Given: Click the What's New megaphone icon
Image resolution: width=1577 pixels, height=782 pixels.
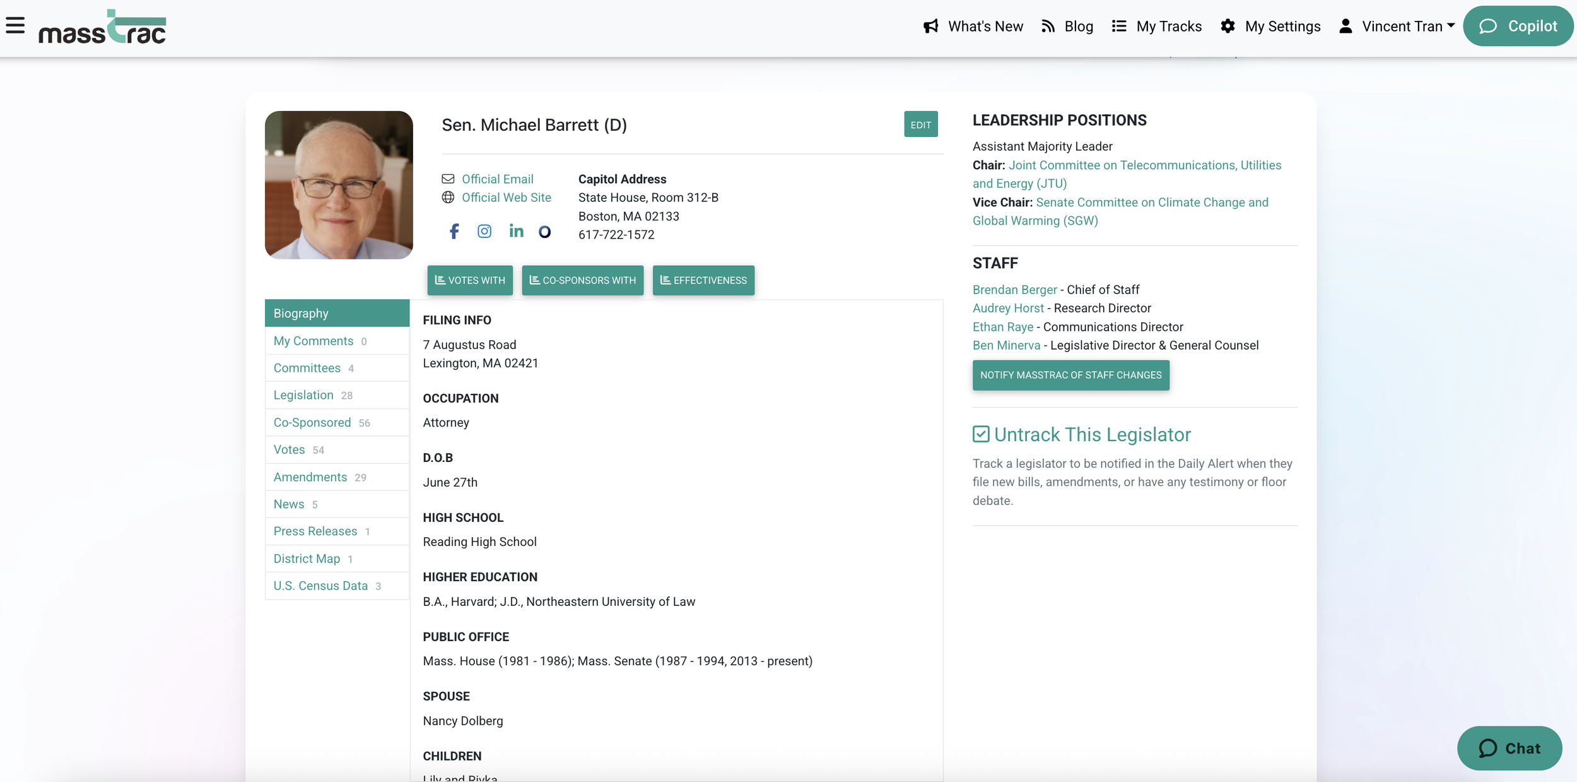Looking at the screenshot, I should [931, 26].
